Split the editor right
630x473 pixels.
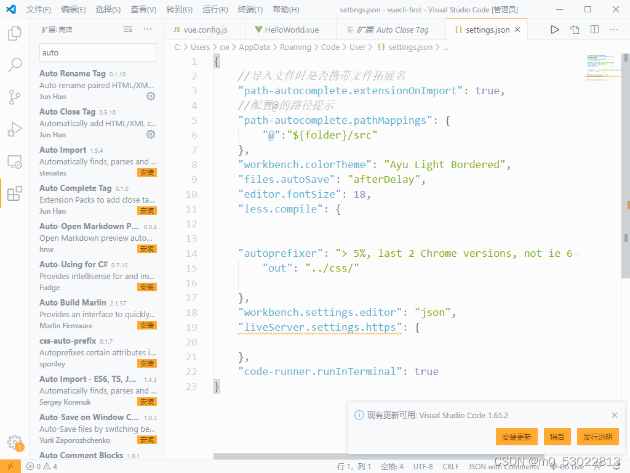[x=595, y=30]
